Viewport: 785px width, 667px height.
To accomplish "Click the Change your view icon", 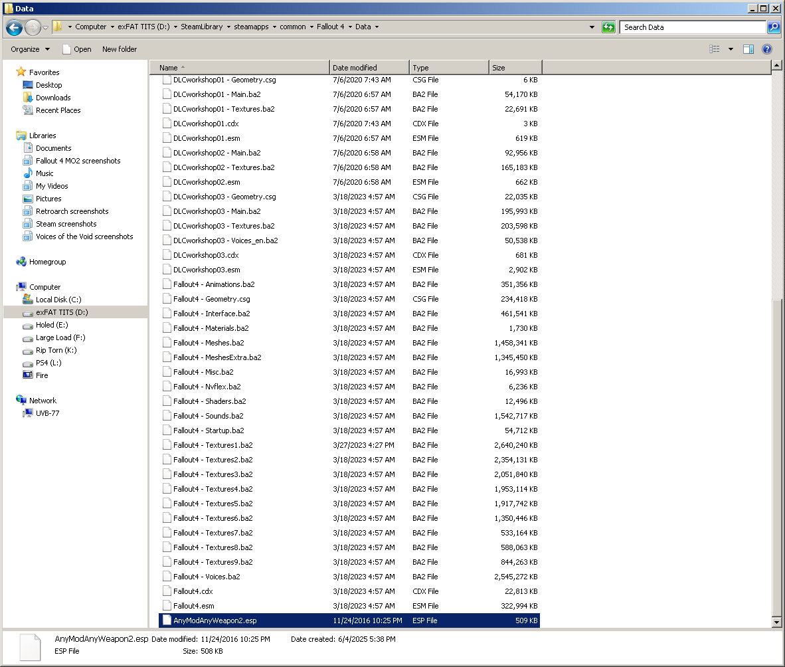I will pos(715,49).
